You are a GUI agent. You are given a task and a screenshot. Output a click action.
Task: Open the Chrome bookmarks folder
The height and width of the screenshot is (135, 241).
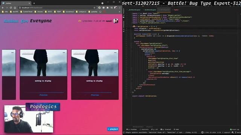[38, 12]
